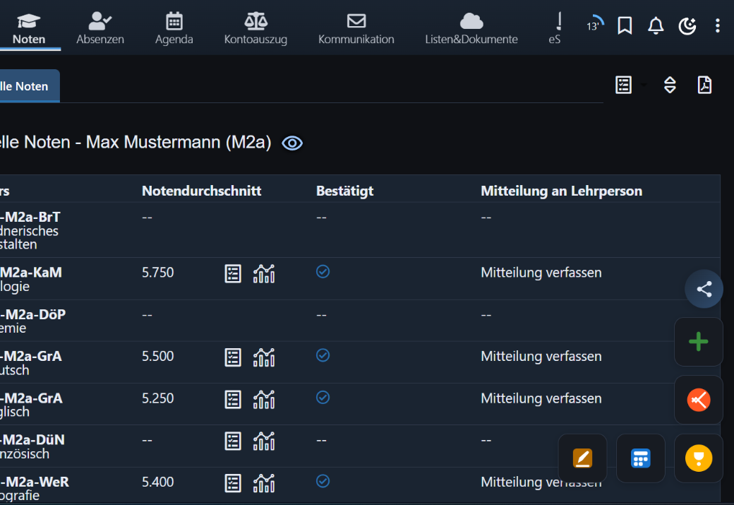
Task: Export grades as PDF
Action: (705, 85)
